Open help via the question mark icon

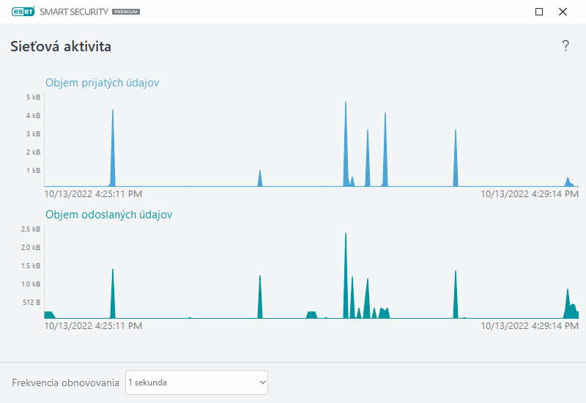point(565,45)
